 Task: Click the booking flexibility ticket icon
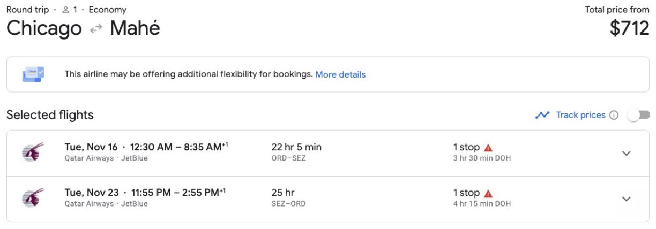[33, 74]
